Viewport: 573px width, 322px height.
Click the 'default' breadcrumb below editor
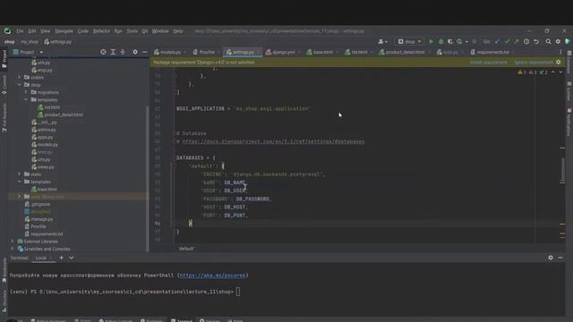point(186,249)
